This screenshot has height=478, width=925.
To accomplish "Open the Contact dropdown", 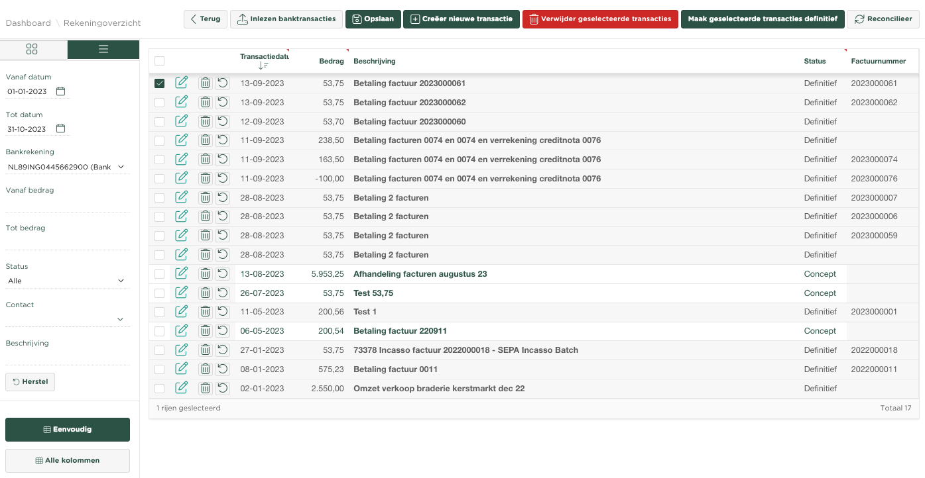I will (67, 319).
